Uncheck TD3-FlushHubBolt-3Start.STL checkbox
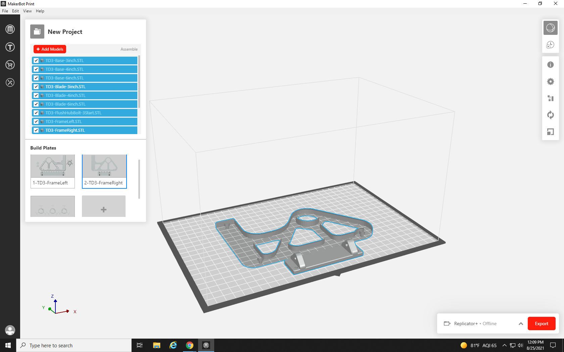This screenshot has height=352, width=564. click(36, 113)
